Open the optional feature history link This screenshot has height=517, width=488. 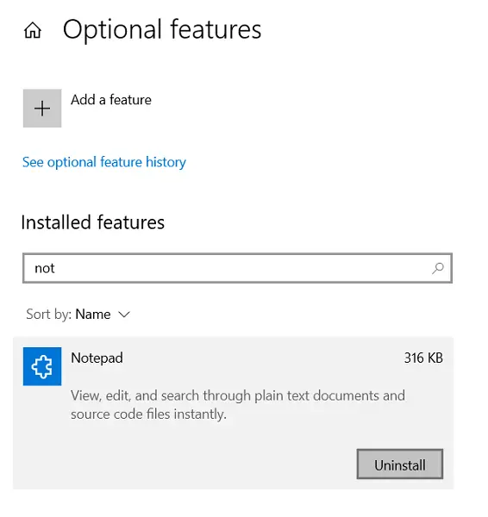[104, 162]
